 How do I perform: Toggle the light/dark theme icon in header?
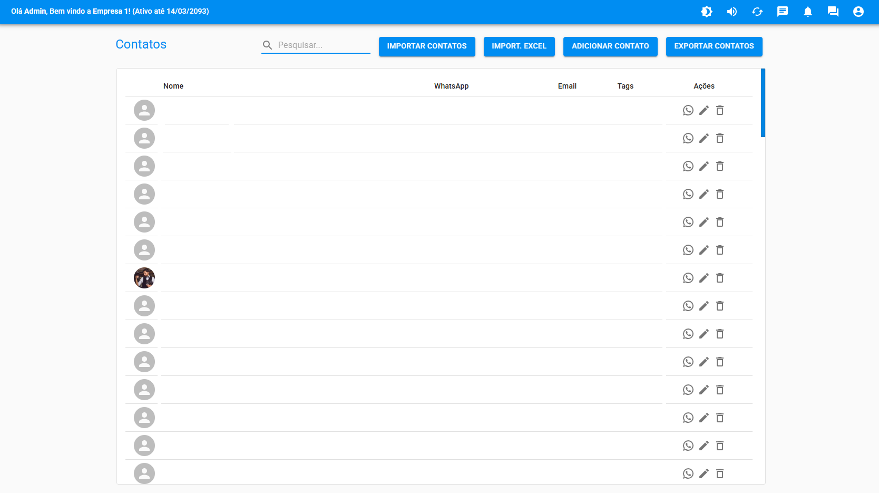click(707, 12)
